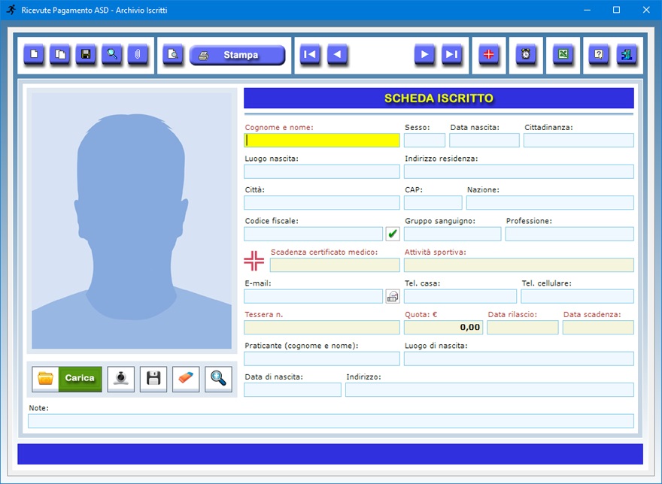Click the Data nascita field

pos(484,140)
